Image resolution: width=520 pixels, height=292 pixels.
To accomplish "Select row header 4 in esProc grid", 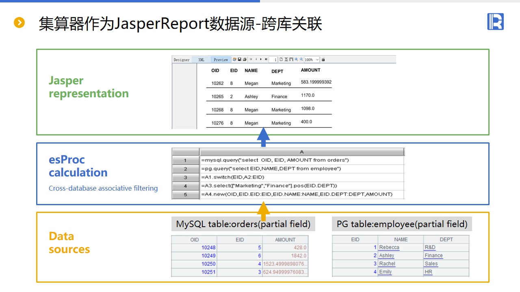I will 186,186.
